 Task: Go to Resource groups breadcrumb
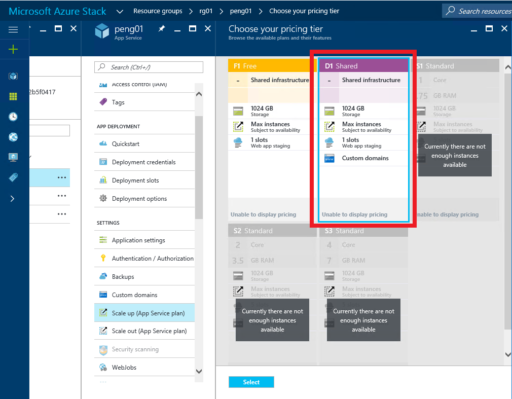(x=158, y=11)
